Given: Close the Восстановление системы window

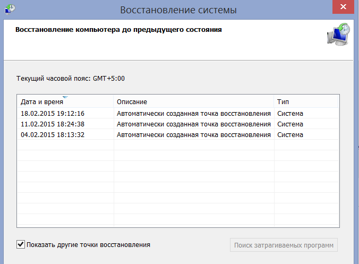Looking at the screenshot, I should tap(343, 7).
